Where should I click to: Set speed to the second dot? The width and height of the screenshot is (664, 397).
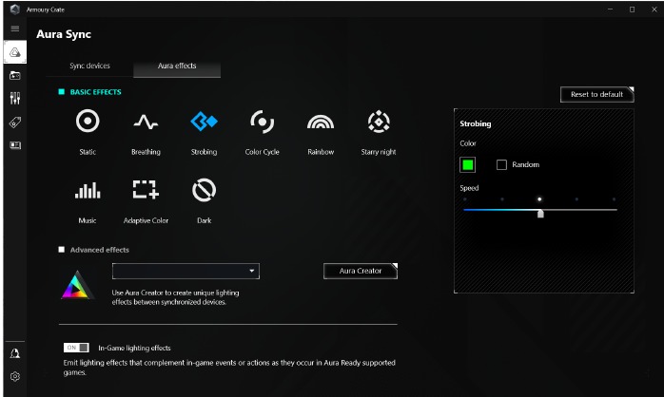pyautogui.click(x=502, y=199)
